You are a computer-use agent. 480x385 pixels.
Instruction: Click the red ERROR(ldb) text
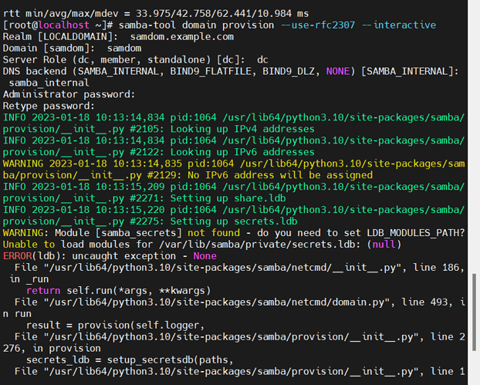(34, 256)
